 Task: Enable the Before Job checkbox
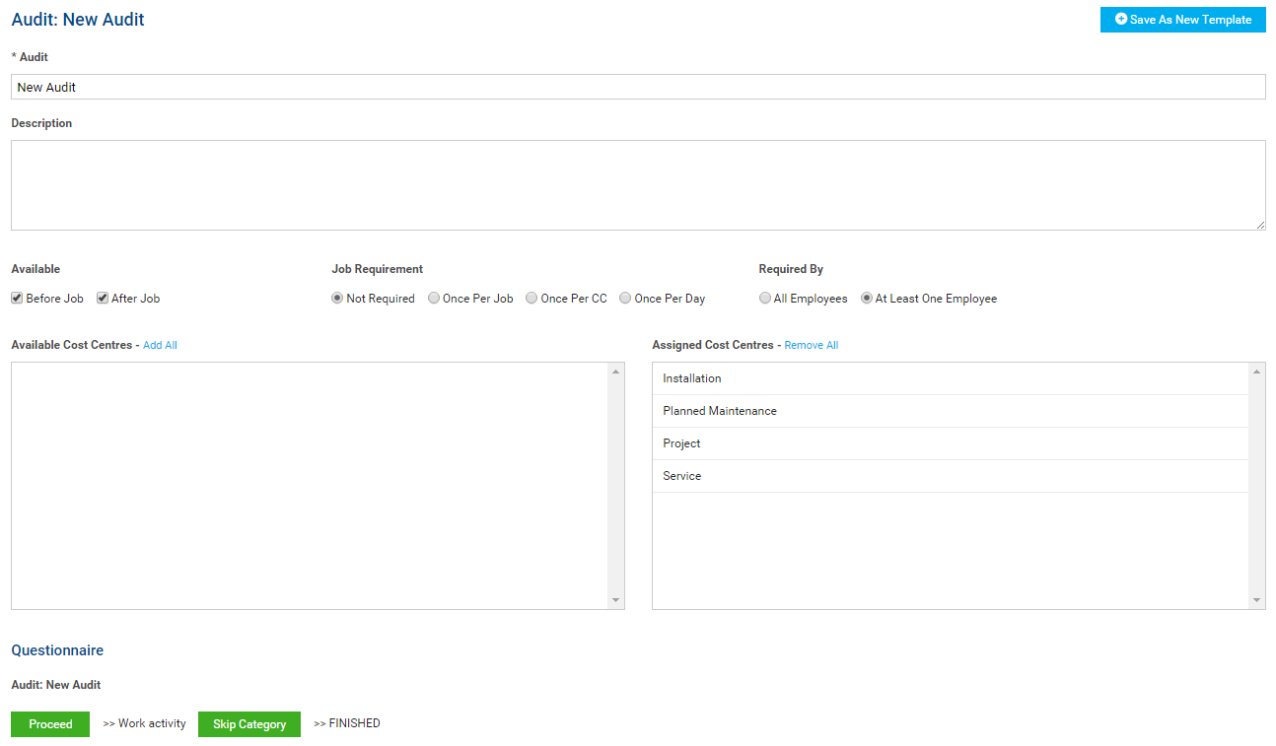tap(17, 298)
